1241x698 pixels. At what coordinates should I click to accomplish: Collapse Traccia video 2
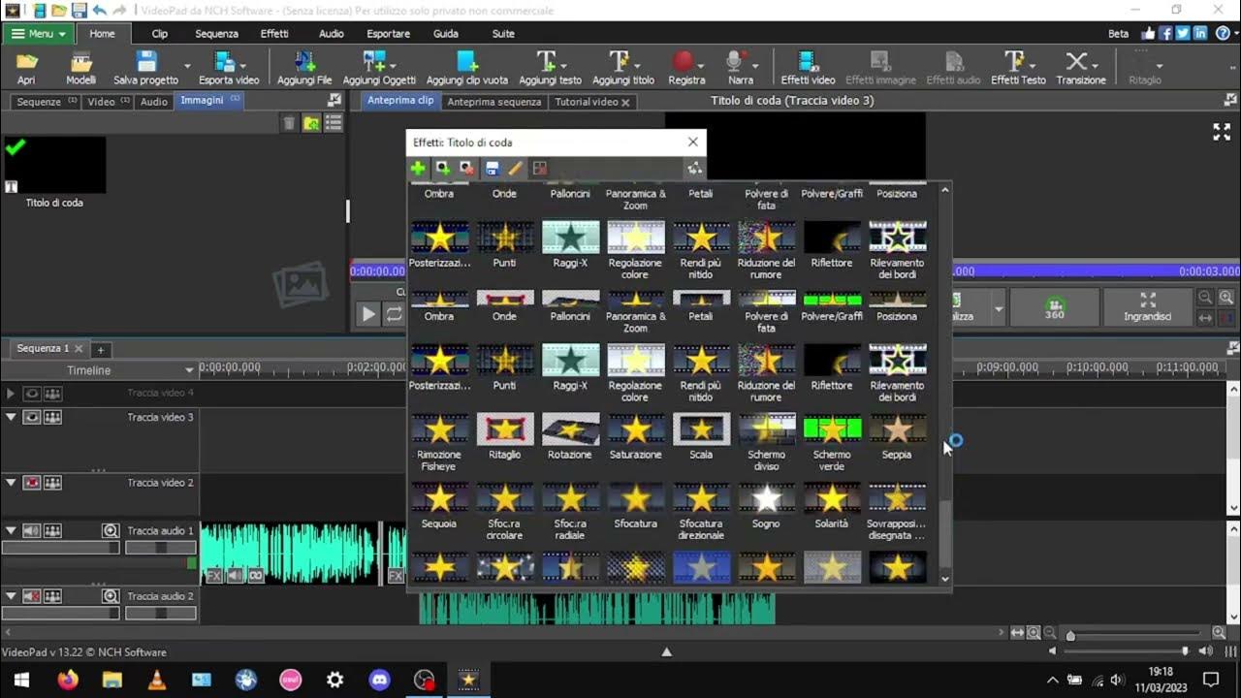coord(11,482)
